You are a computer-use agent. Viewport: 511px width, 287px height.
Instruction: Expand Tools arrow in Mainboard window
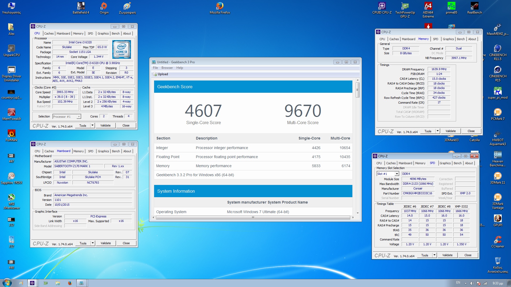[93, 243]
